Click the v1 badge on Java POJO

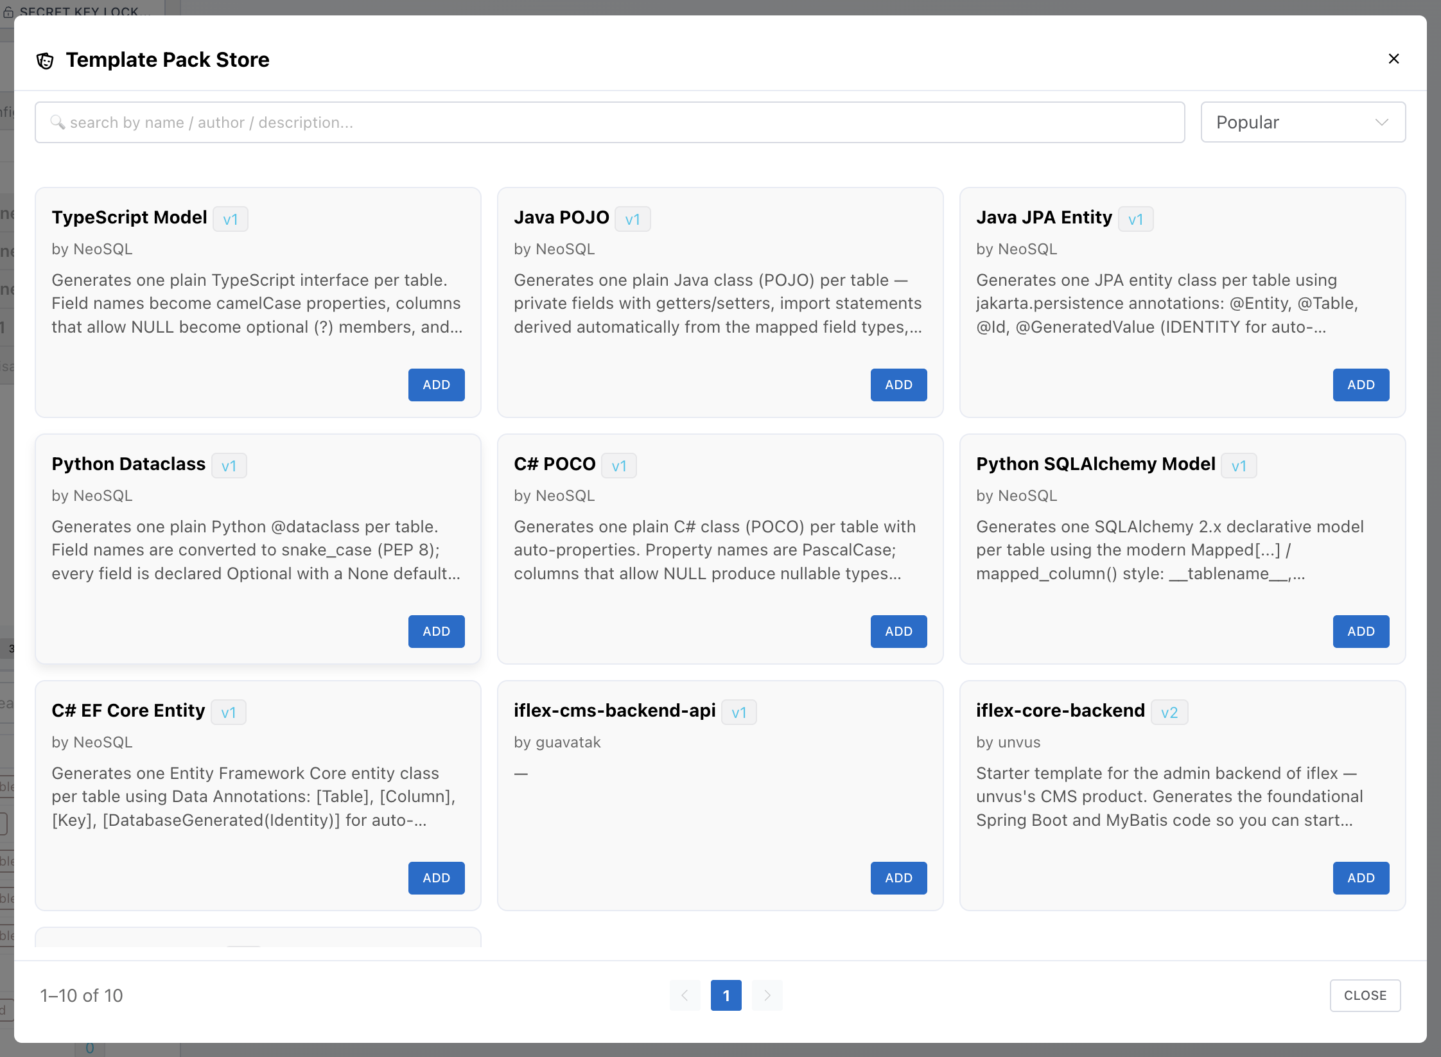coord(633,219)
